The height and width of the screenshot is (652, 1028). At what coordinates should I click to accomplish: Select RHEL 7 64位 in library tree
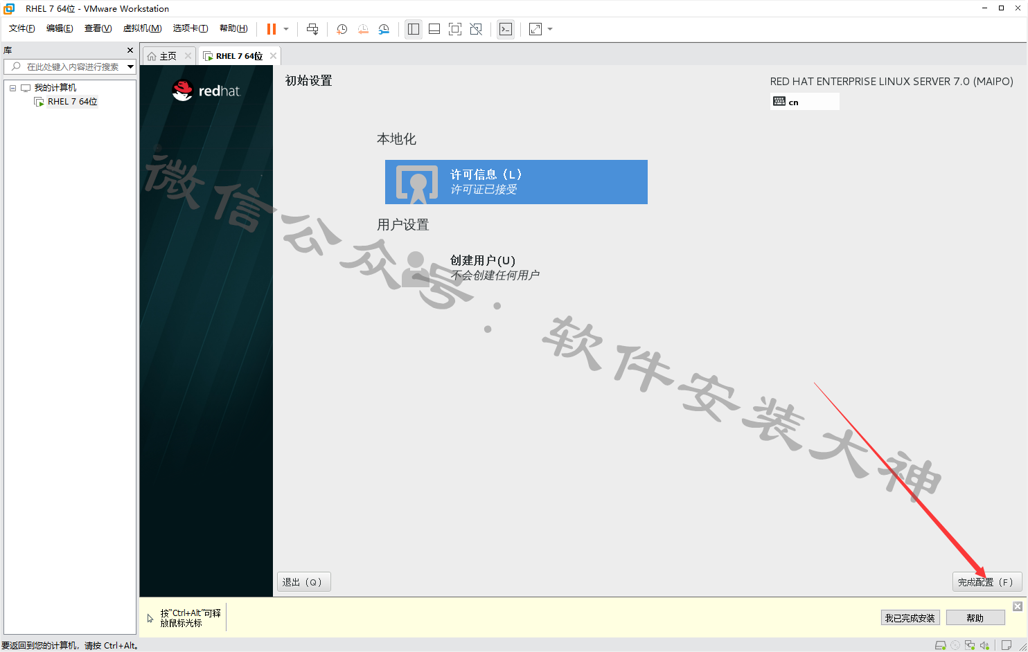pyautogui.click(x=72, y=102)
